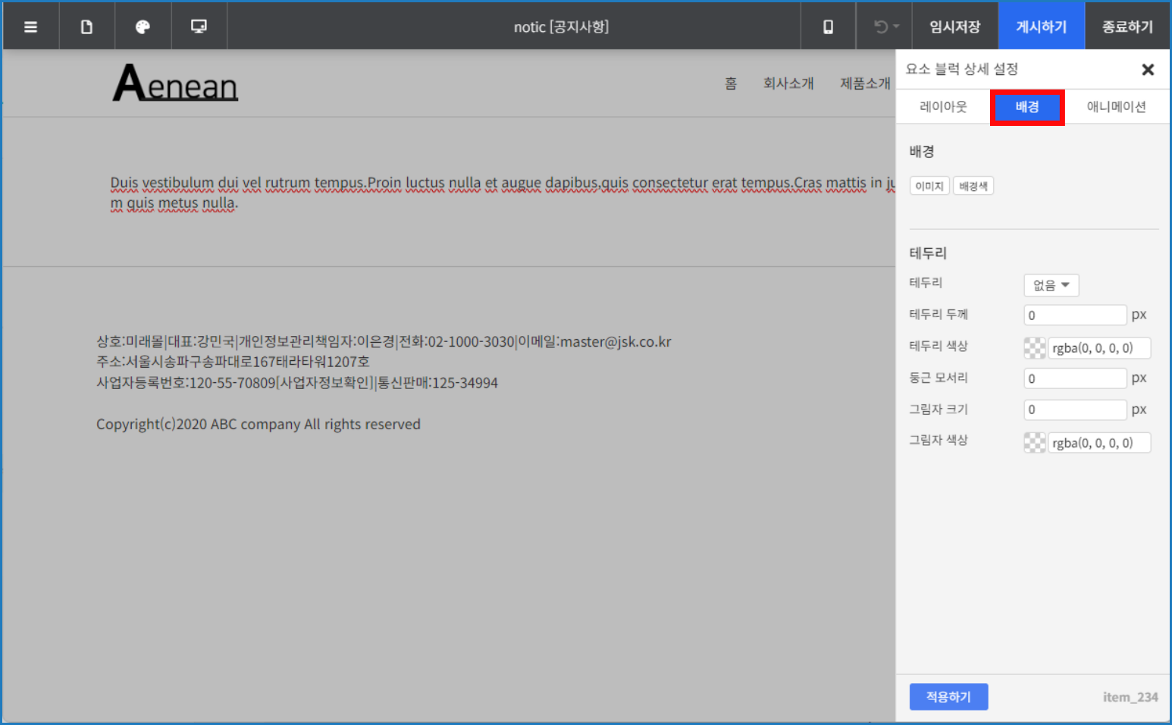Click the 임시저장 button
This screenshot has height=725, width=1172.
pos(955,27)
